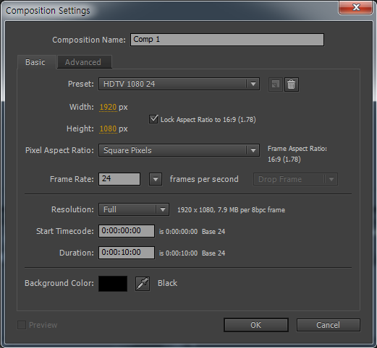Click the 'Frame Aspect Ratio:' label
The height and width of the screenshot is (348, 377).
click(x=297, y=149)
